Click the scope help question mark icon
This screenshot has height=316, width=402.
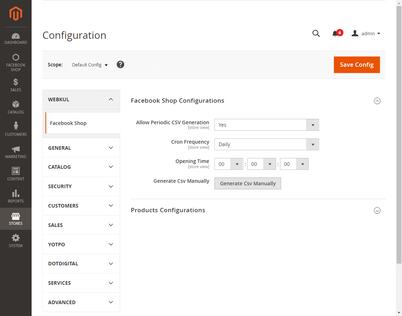tap(120, 64)
